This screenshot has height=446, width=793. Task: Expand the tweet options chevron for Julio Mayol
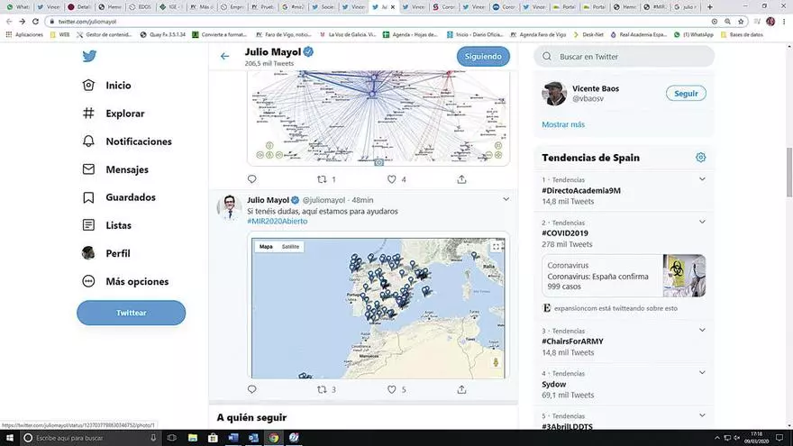click(x=506, y=199)
